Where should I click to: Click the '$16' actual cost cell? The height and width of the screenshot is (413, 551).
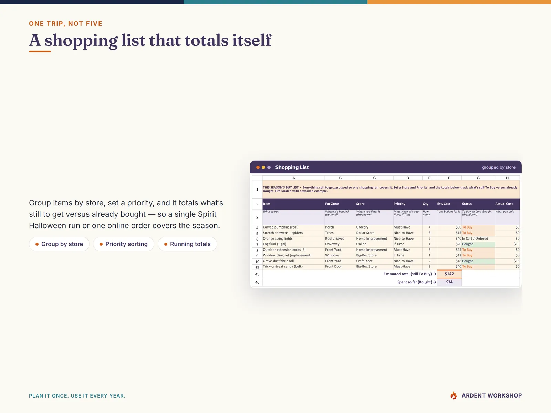(x=507, y=261)
